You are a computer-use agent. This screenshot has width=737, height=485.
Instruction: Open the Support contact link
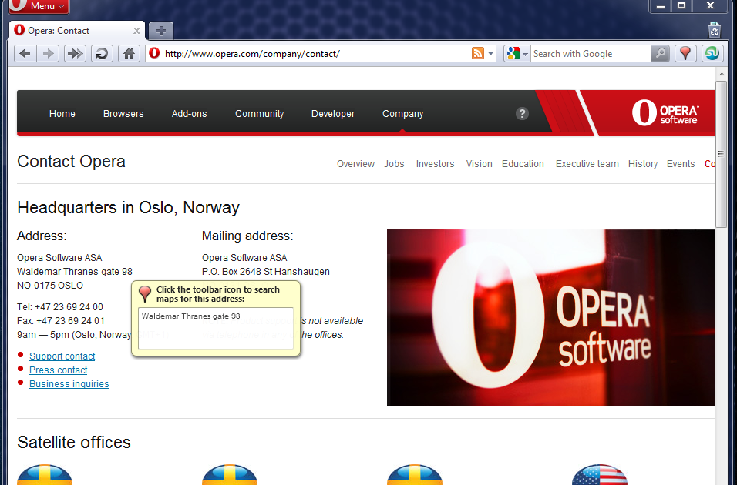(x=62, y=356)
